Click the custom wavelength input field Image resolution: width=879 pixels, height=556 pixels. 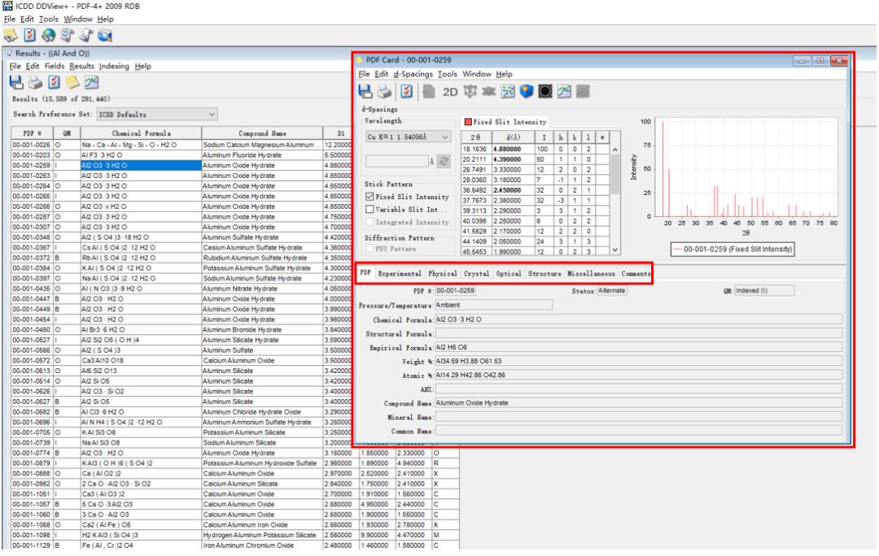(x=397, y=161)
